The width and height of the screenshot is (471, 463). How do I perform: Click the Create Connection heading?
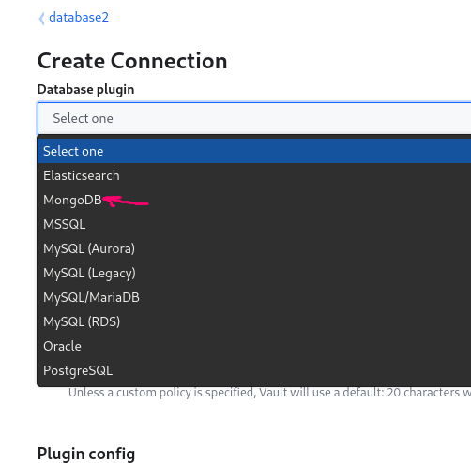[132, 61]
